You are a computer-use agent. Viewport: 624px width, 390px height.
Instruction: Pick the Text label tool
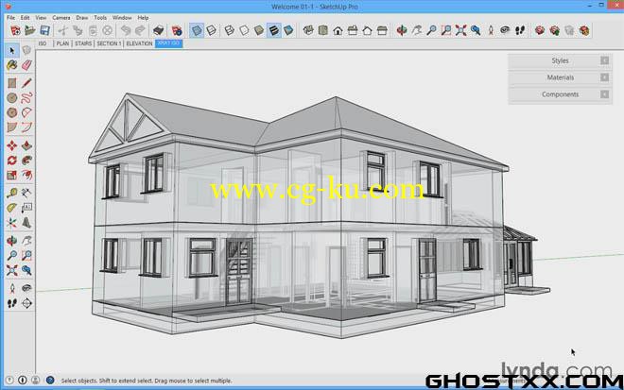coord(26,208)
